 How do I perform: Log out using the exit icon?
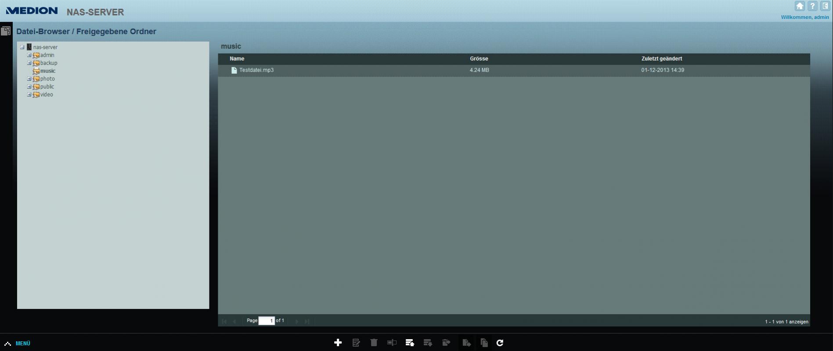tap(826, 6)
